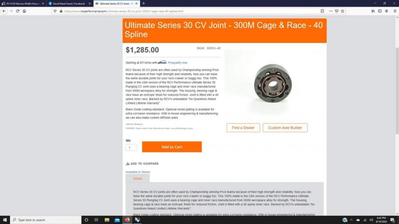Toggle reader view icon in address bar
The height and width of the screenshot is (224, 399).
click(x=322, y=11)
